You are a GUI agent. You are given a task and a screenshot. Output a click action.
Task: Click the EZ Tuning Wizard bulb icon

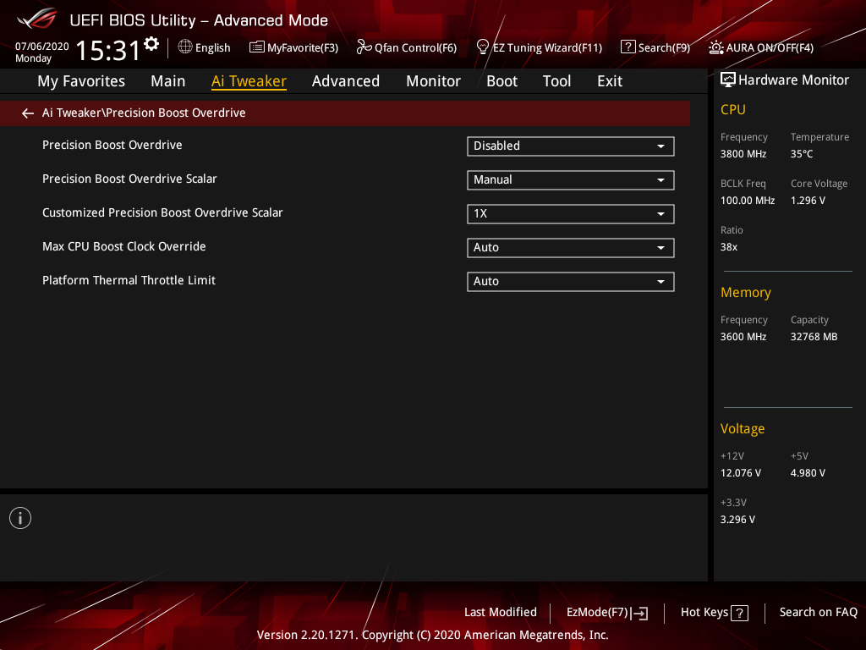[483, 47]
